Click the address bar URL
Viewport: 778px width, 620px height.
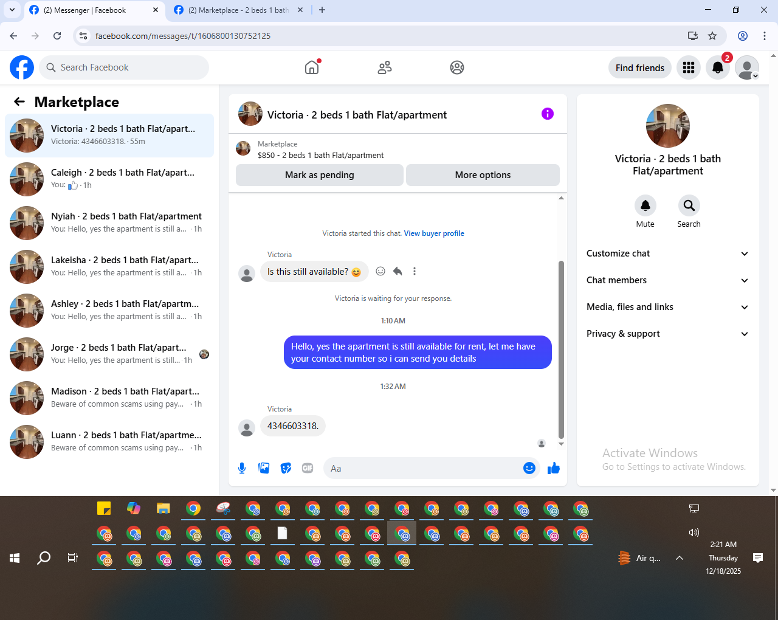(x=183, y=36)
